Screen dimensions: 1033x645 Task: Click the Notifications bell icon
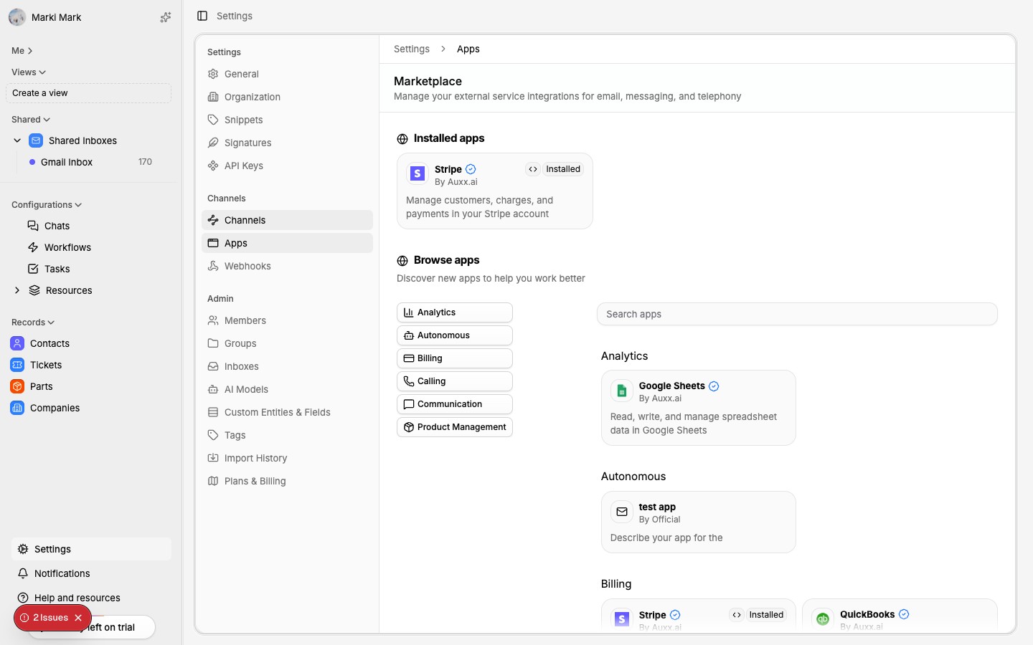tap(23, 573)
